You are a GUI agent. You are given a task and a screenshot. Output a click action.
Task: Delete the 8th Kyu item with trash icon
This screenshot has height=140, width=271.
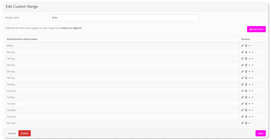[x=246, y=52]
